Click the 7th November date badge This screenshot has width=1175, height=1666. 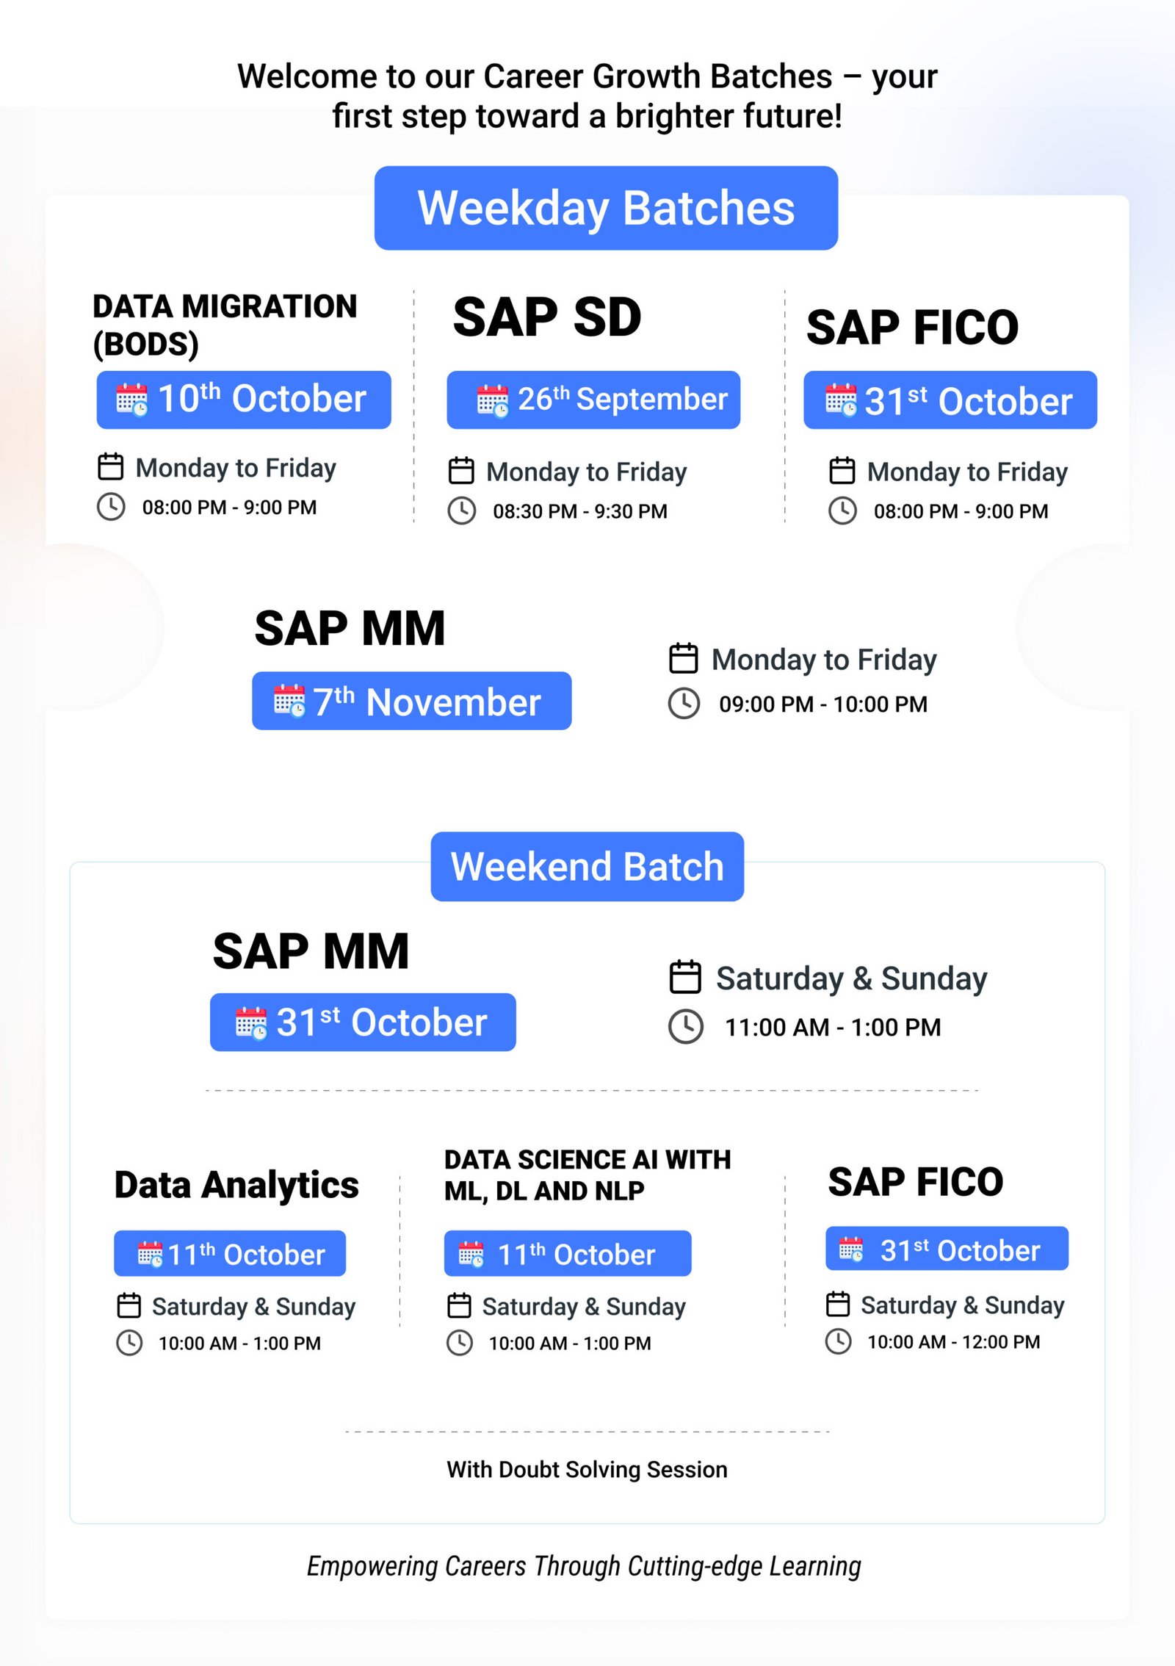[x=411, y=701]
